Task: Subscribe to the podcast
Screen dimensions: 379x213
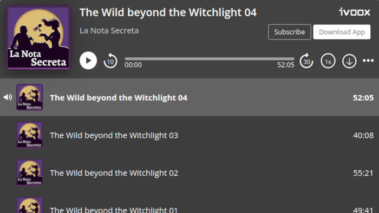Action: (289, 32)
